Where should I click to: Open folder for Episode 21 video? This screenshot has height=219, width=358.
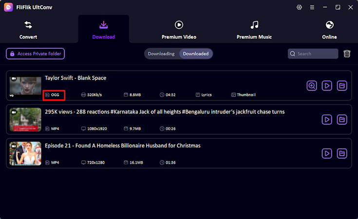click(342, 153)
